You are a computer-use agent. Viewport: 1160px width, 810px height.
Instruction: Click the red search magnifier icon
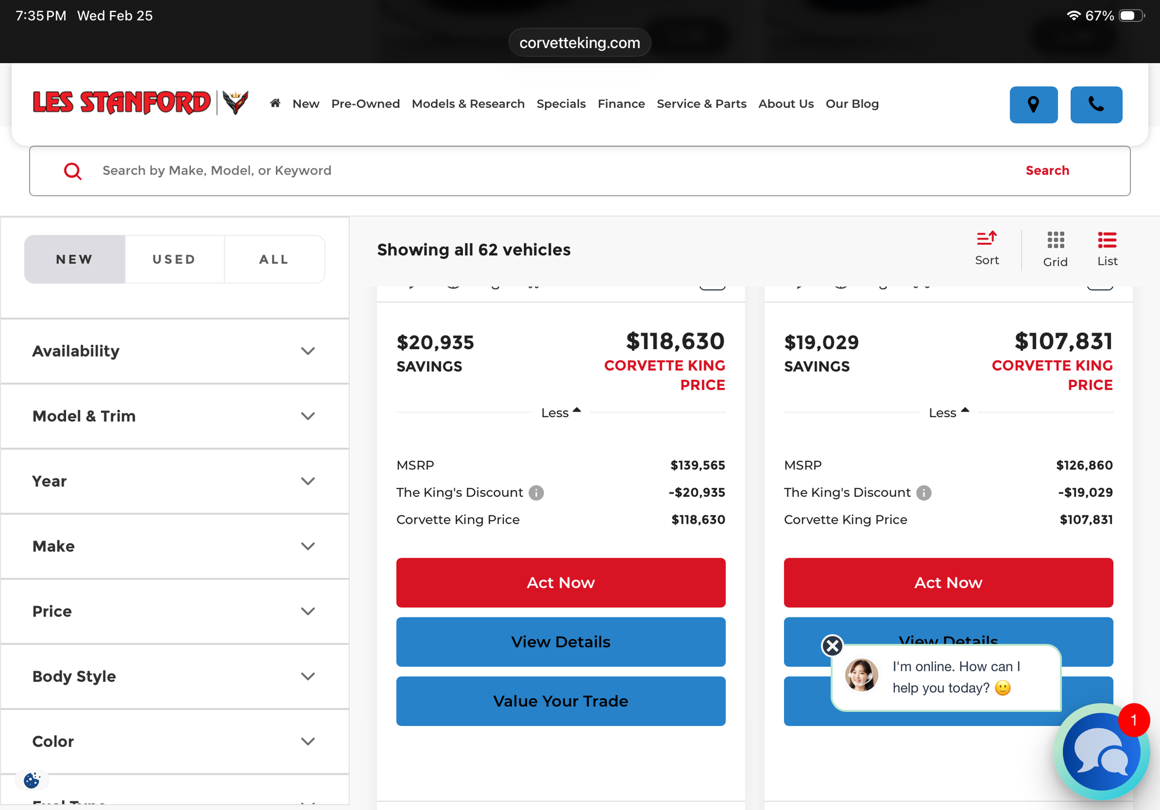coord(72,171)
